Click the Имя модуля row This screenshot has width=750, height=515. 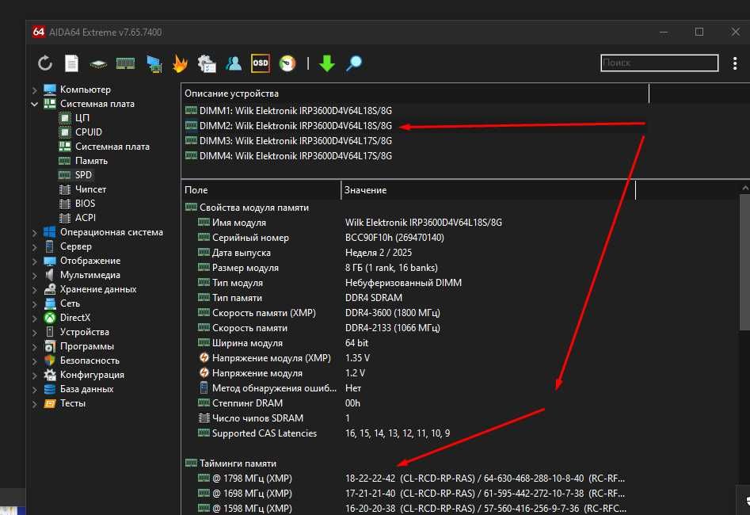click(x=350, y=223)
